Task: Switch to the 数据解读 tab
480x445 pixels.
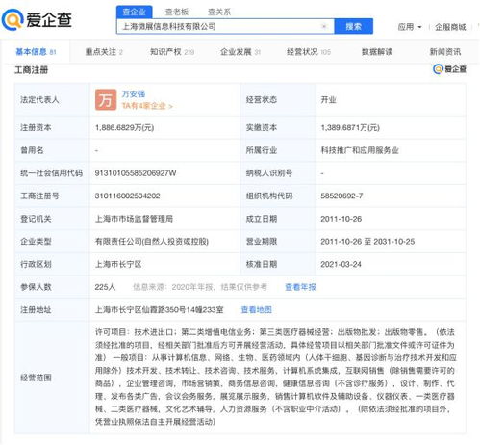Action: tap(377, 52)
